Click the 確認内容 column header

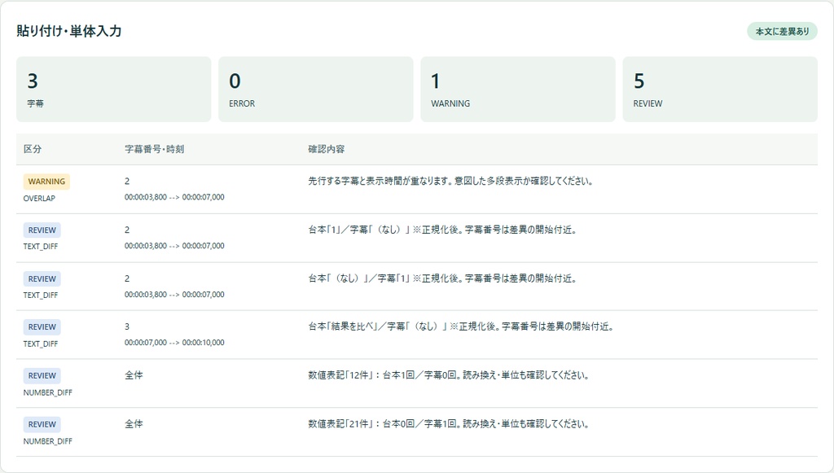coord(326,149)
